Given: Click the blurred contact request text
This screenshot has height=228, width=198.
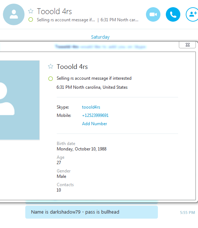Looking at the screenshot, I should tap(100, 47).
